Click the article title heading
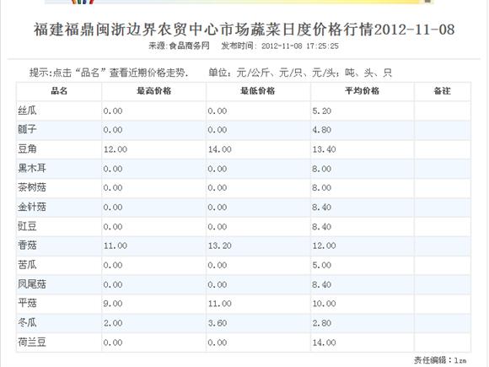Image resolution: width=489 pixels, height=367 pixels. click(x=244, y=30)
